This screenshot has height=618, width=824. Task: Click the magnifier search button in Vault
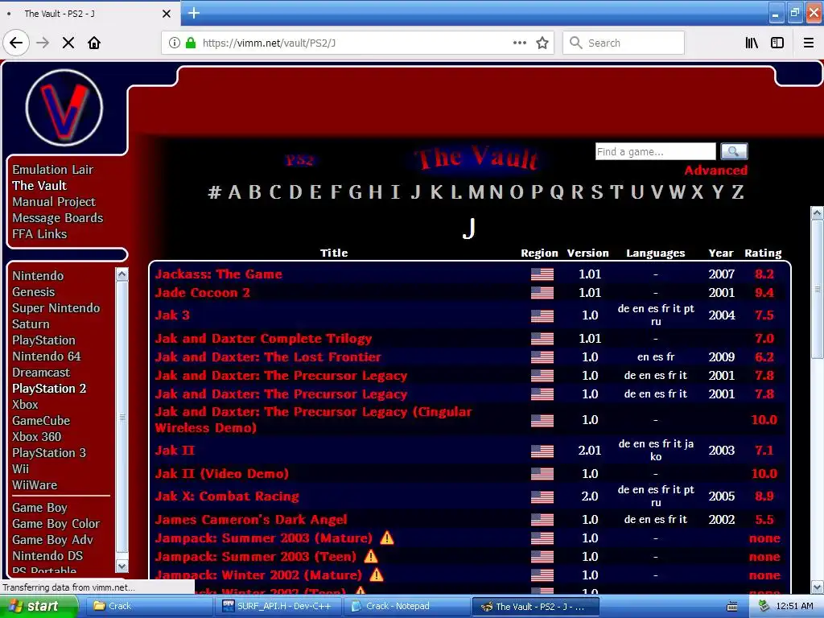734,151
